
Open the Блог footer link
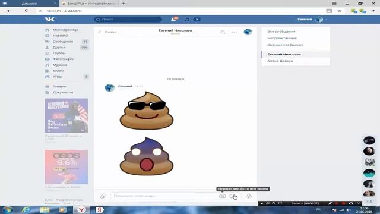coord(49,200)
